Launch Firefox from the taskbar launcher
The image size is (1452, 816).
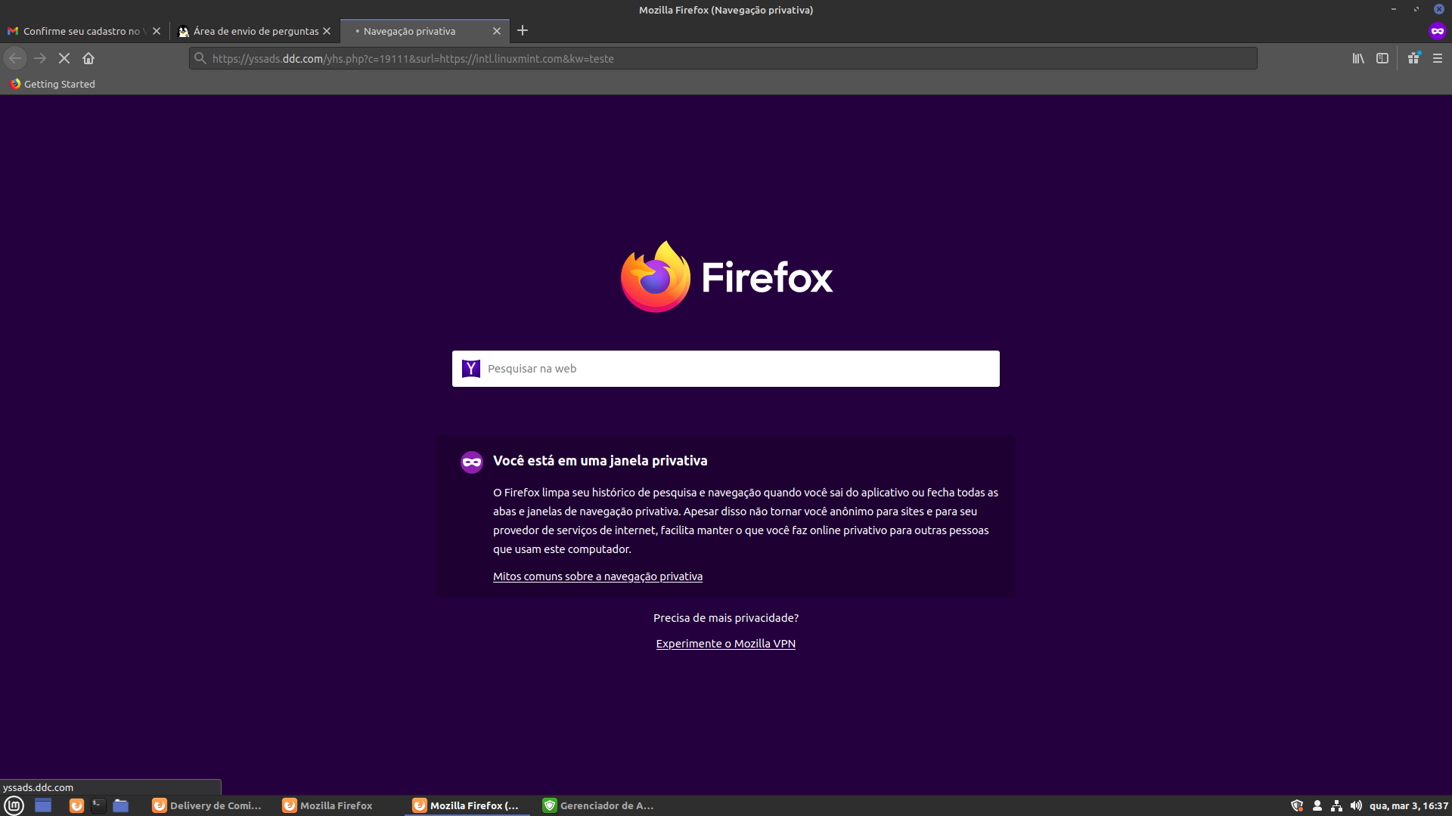[x=76, y=805]
